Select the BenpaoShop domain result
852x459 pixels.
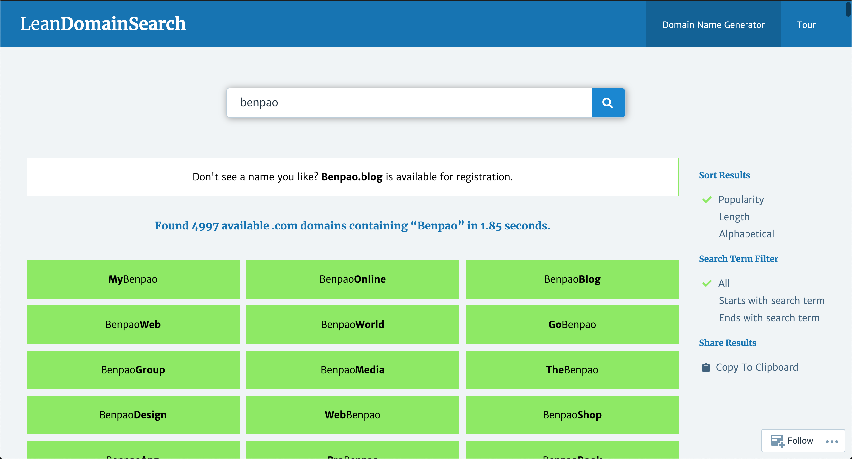[572, 415]
